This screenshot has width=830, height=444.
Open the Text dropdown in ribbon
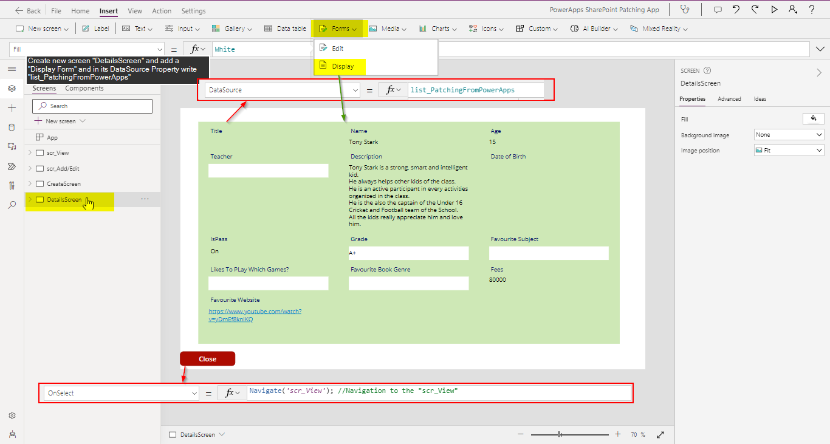pos(137,29)
